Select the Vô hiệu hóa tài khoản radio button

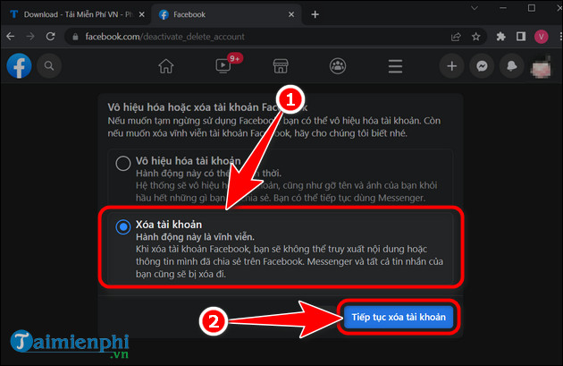point(122,163)
